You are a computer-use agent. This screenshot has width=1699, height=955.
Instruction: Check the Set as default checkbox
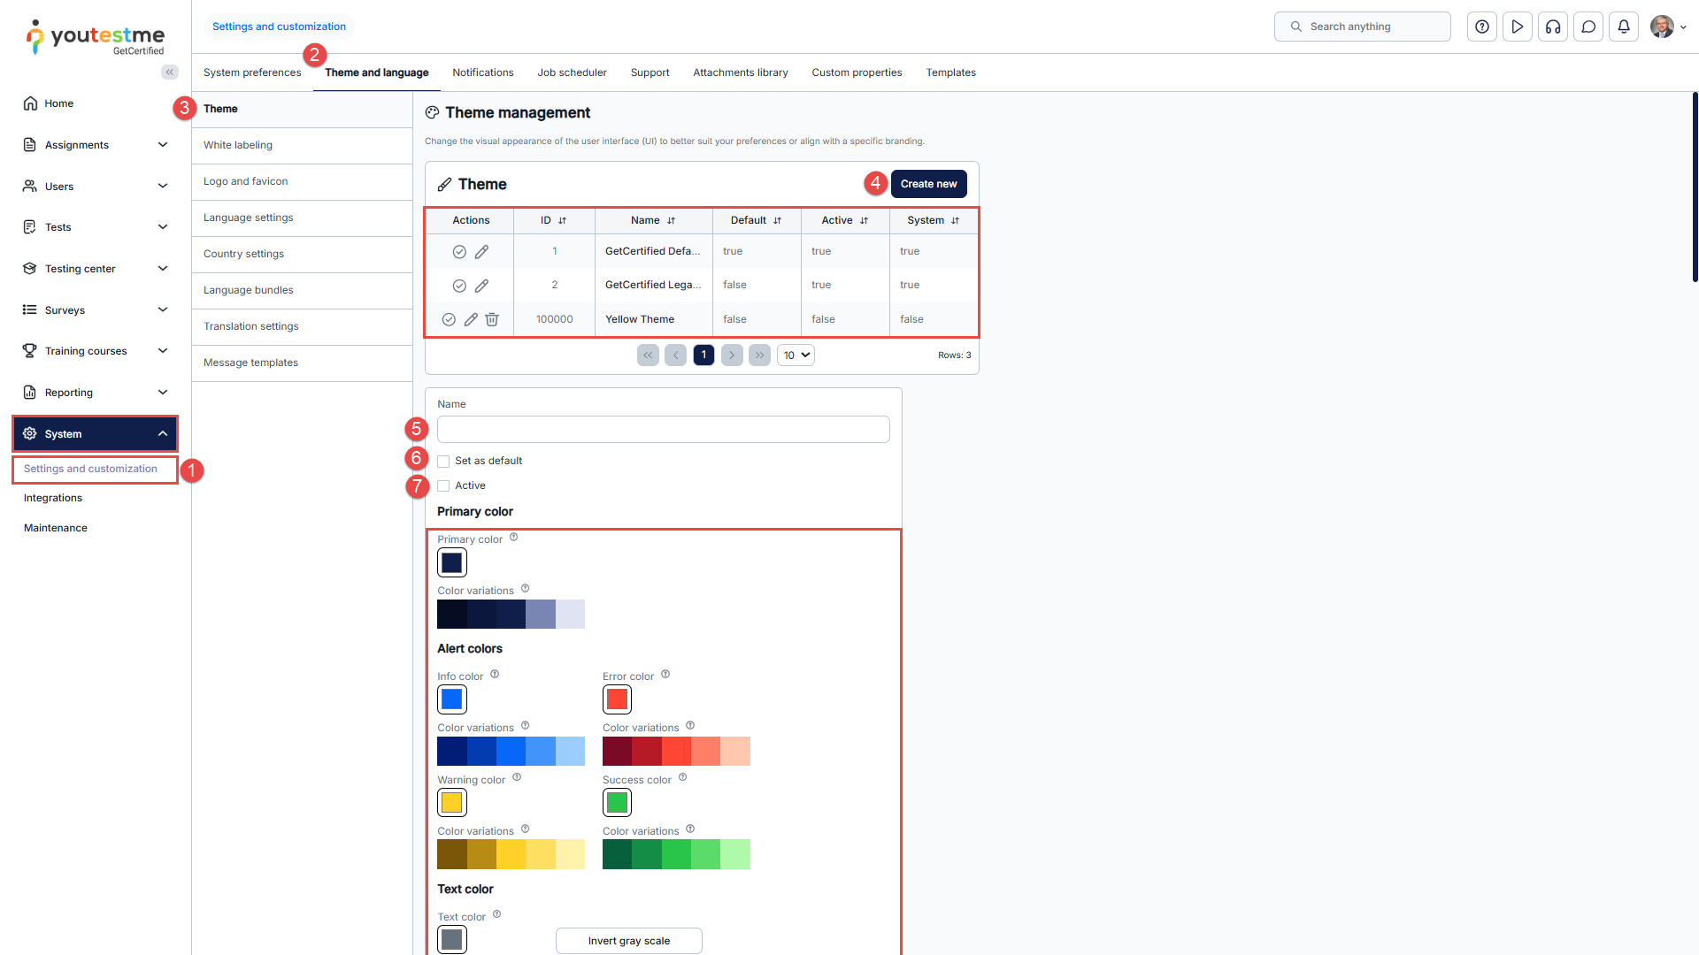point(443,462)
